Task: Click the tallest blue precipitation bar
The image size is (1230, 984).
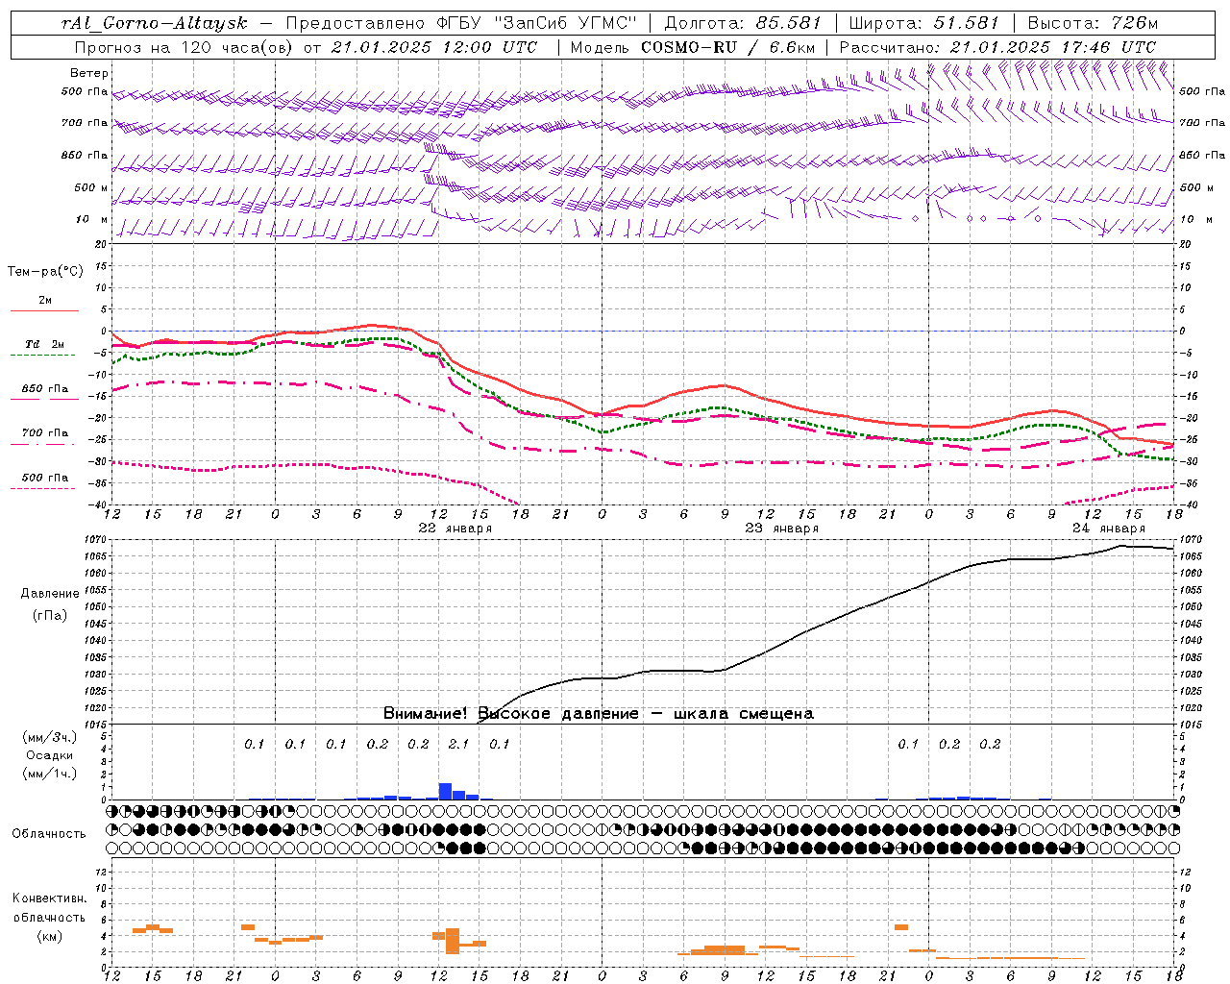Action: pyautogui.click(x=445, y=791)
